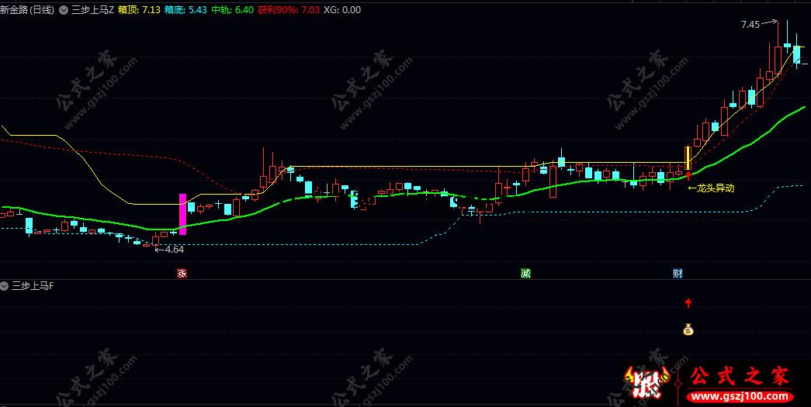Click the yellow highlighted breakout candle
The height and width of the screenshot is (407, 811).
tap(688, 158)
